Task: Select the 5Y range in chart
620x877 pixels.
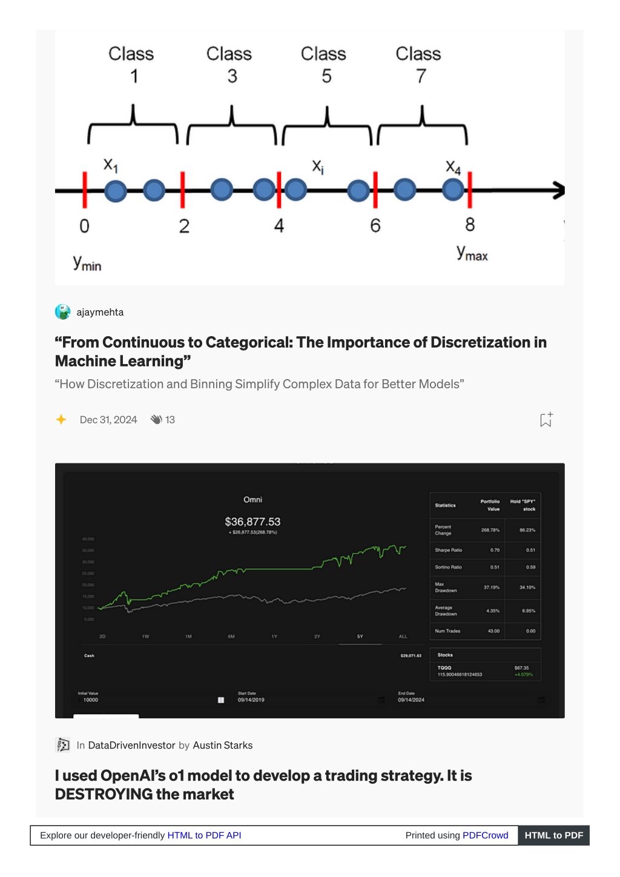Action: [x=360, y=637]
